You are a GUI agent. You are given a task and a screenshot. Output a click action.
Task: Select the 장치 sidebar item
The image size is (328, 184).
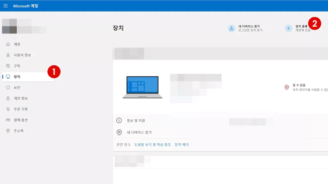[28, 77]
